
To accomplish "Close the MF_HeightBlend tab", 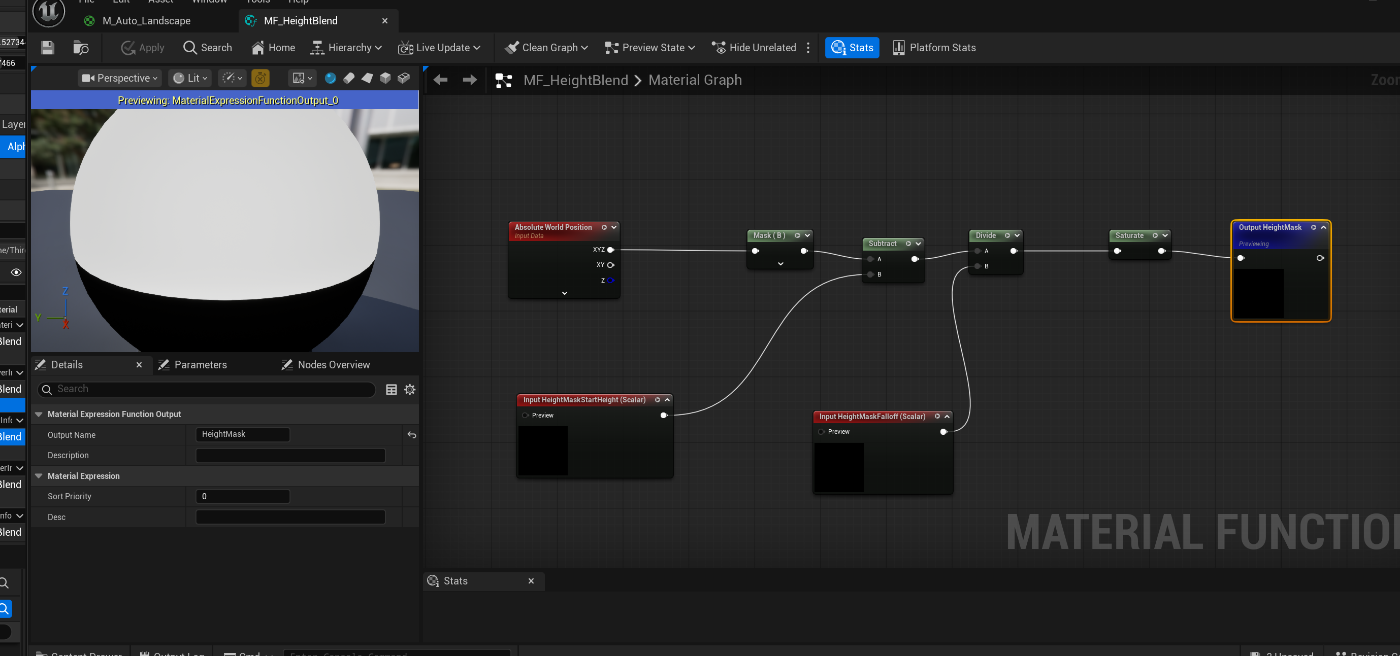I will tap(385, 21).
